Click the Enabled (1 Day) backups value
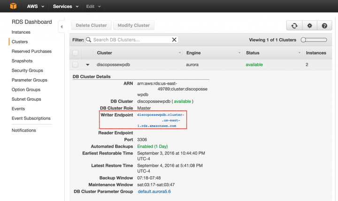338x201 pixels. pos(153,147)
